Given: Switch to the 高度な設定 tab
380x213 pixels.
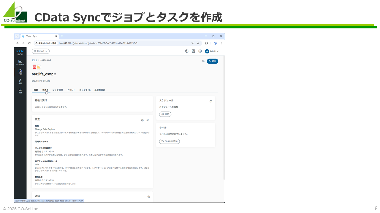Looking at the screenshot, I should coord(100,90).
